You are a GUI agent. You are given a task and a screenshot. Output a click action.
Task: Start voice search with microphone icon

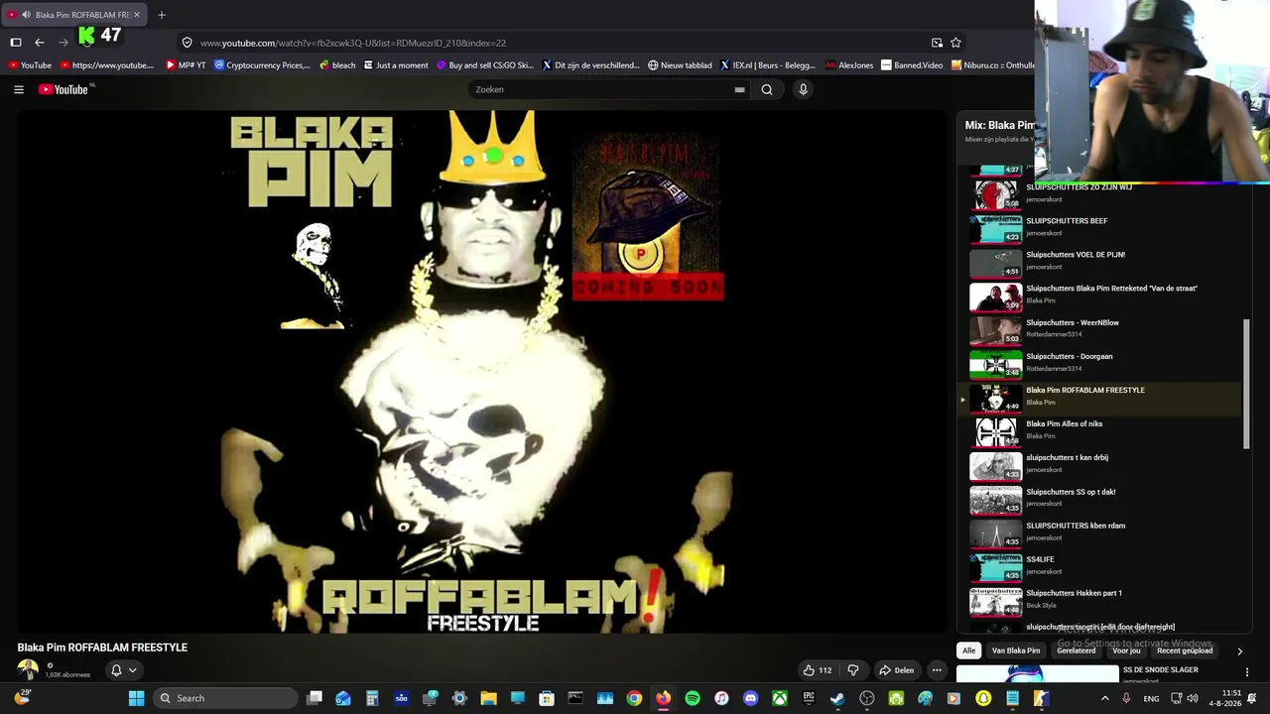[x=803, y=89]
